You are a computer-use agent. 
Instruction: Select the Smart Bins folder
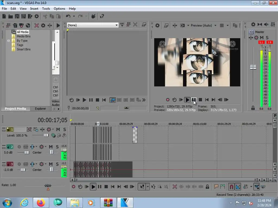[24, 49]
